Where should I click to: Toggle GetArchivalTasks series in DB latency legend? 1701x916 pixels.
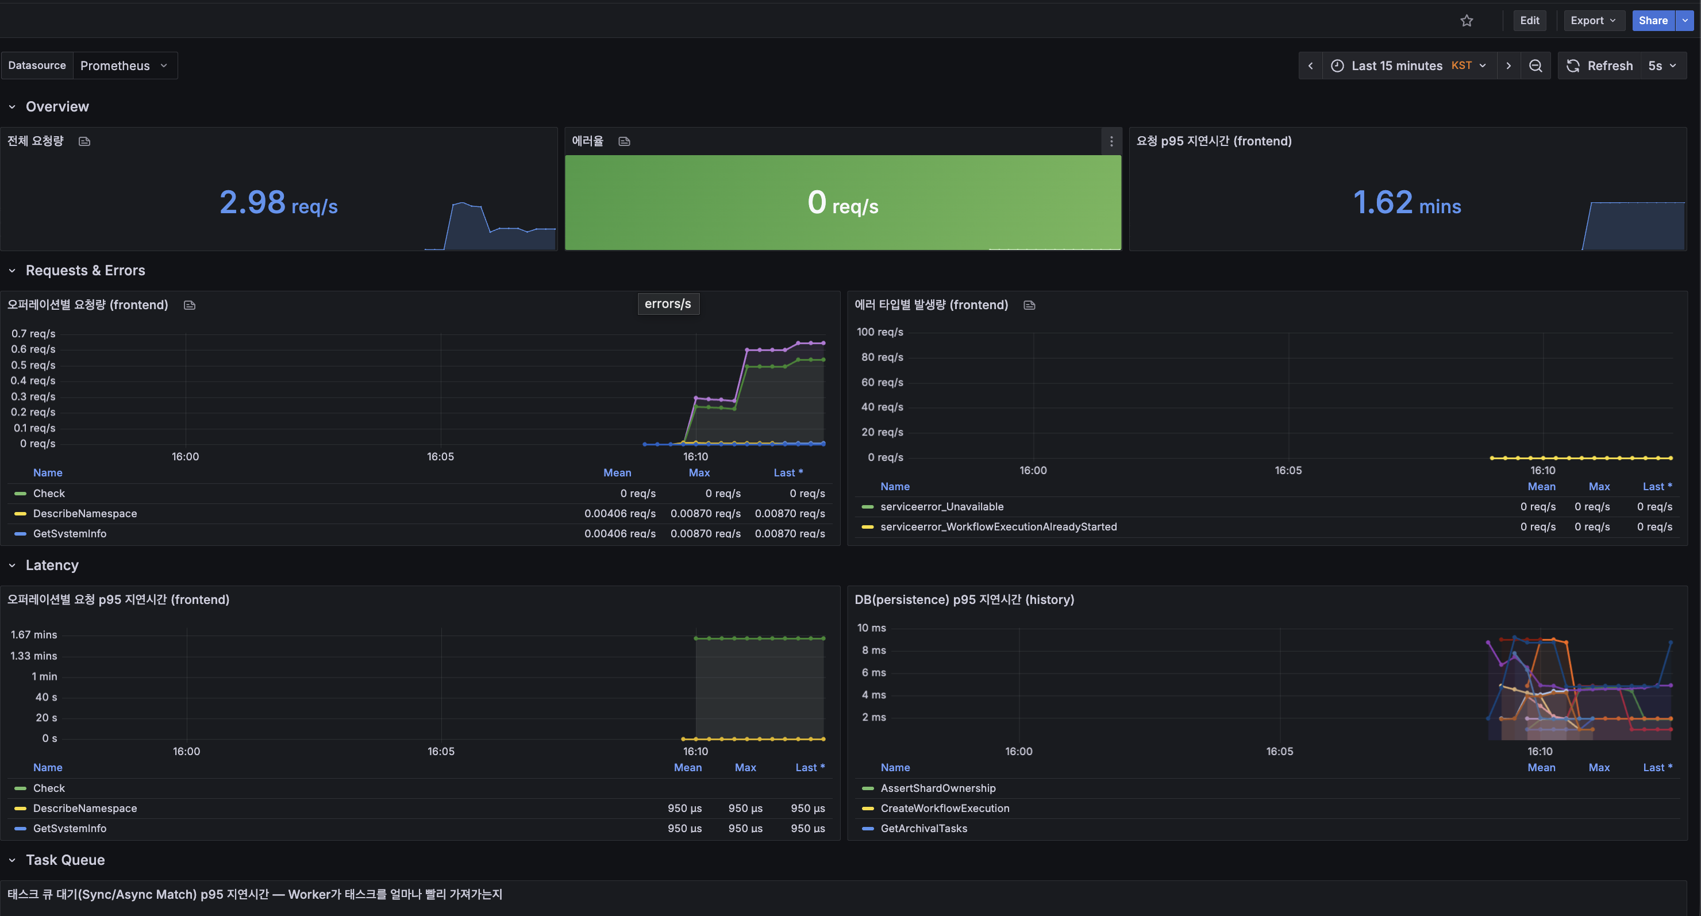click(x=924, y=828)
